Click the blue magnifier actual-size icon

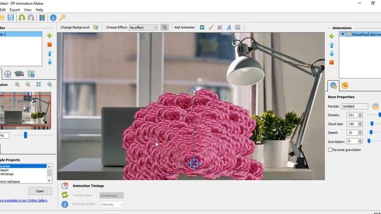coord(49,84)
